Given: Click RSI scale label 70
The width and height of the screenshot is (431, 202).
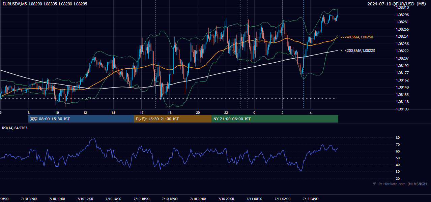Looking at the screenshot, I should (398, 145).
